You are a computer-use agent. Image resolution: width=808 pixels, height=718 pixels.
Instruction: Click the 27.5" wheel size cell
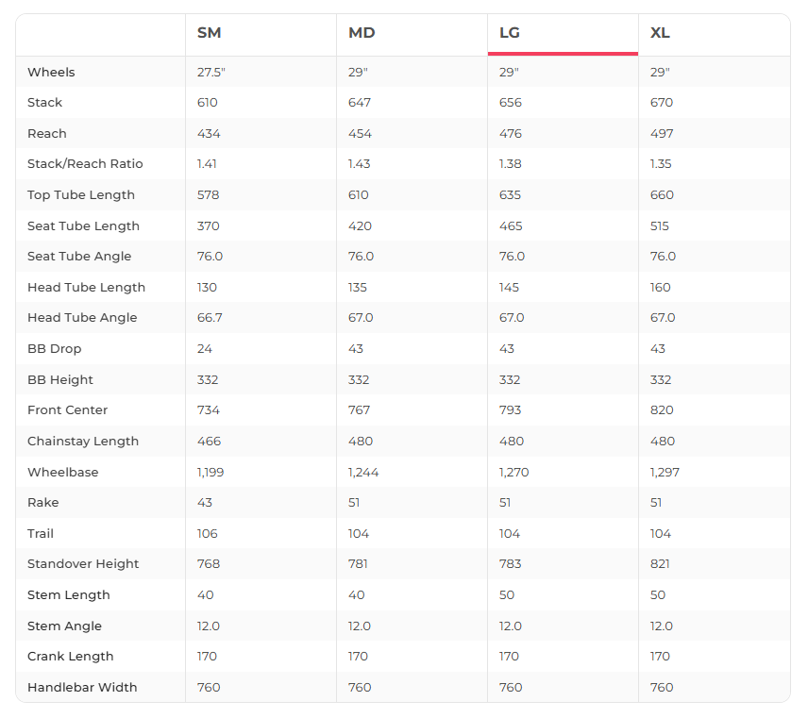[x=211, y=73]
